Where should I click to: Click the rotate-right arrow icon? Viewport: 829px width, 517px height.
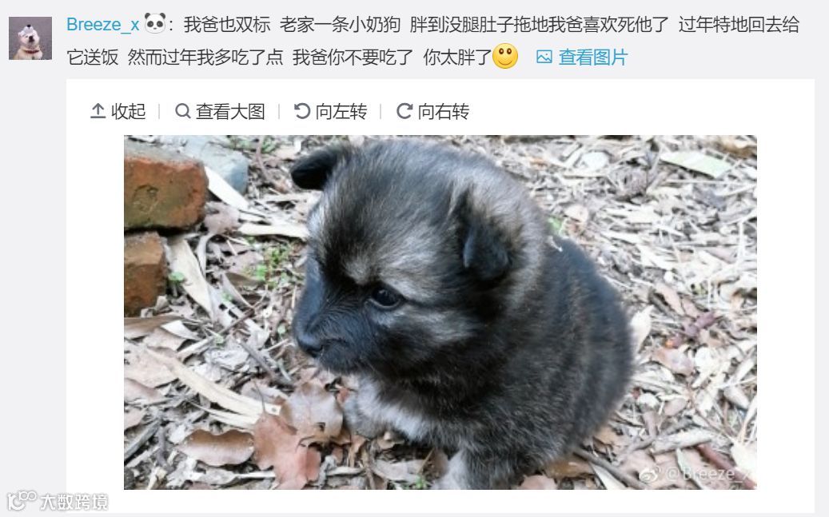click(405, 111)
